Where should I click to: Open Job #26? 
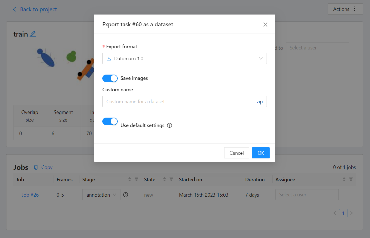click(30, 195)
